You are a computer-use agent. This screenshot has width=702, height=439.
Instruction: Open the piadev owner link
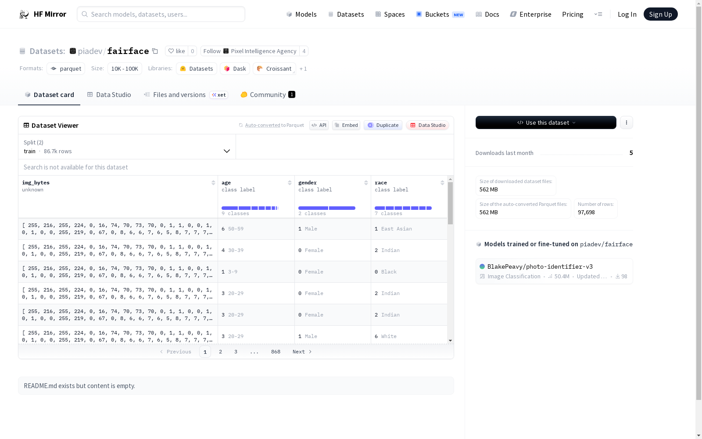pos(90,51)
